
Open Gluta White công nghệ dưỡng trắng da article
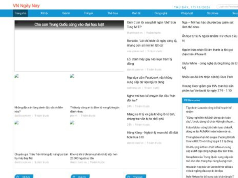tap(210, 66)
